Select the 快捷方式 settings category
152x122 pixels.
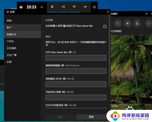(x=22, y=34)
